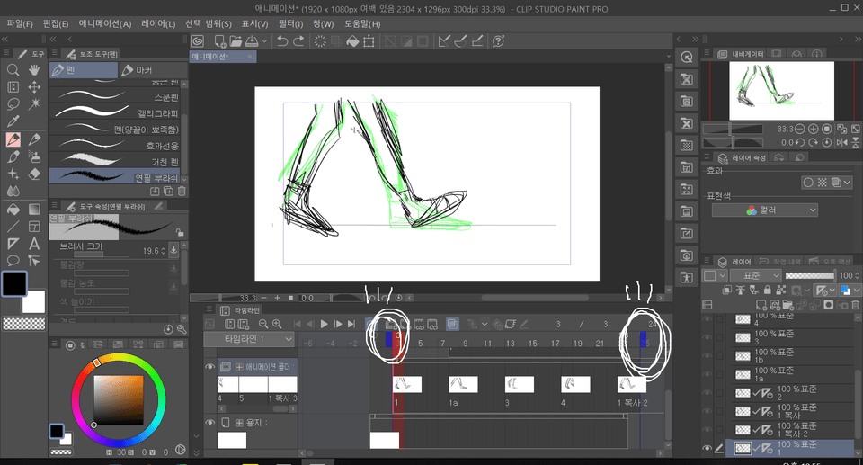Screen dimensions: 863x465
Task: Select the Balloon tool
Action: (13, 261)
